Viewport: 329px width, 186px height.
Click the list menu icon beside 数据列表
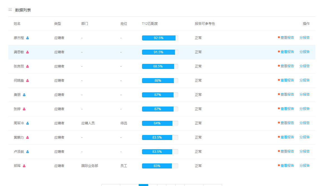pos(10,10)
